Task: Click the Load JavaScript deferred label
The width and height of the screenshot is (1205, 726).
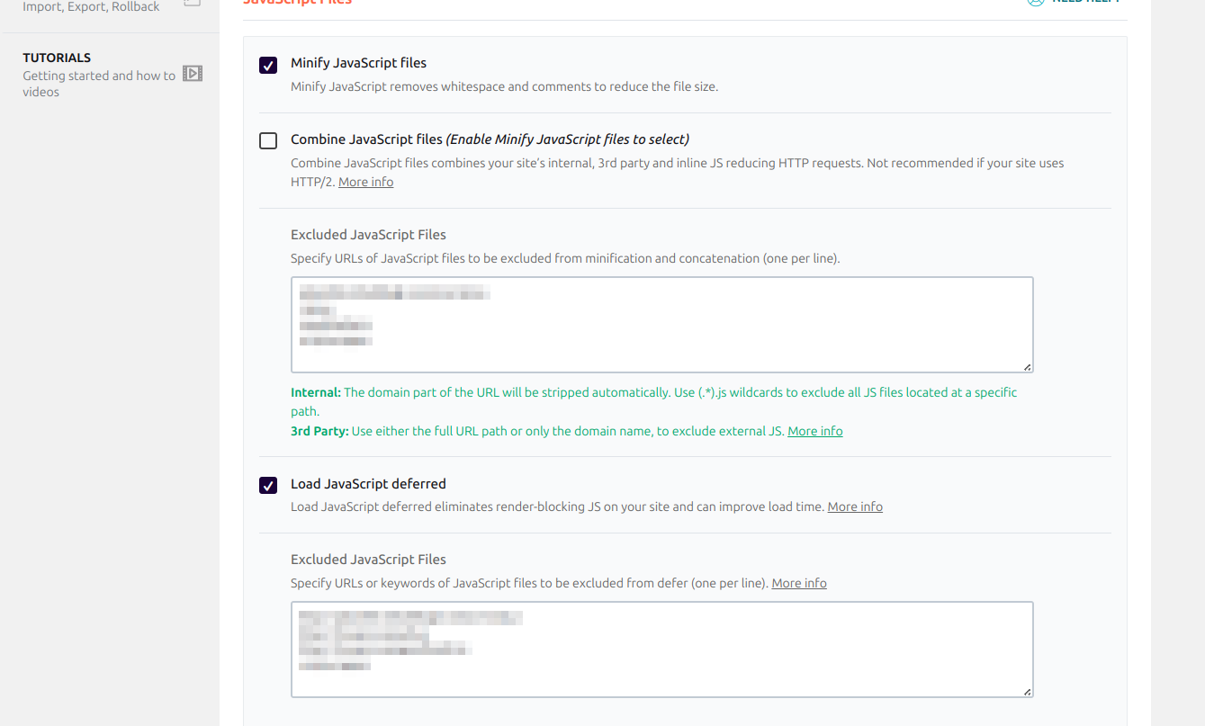Action: 368,483
